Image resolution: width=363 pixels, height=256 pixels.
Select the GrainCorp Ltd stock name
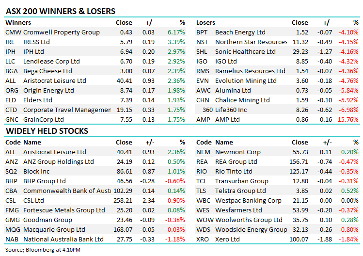pyautogui.click(x=42, y=119)
